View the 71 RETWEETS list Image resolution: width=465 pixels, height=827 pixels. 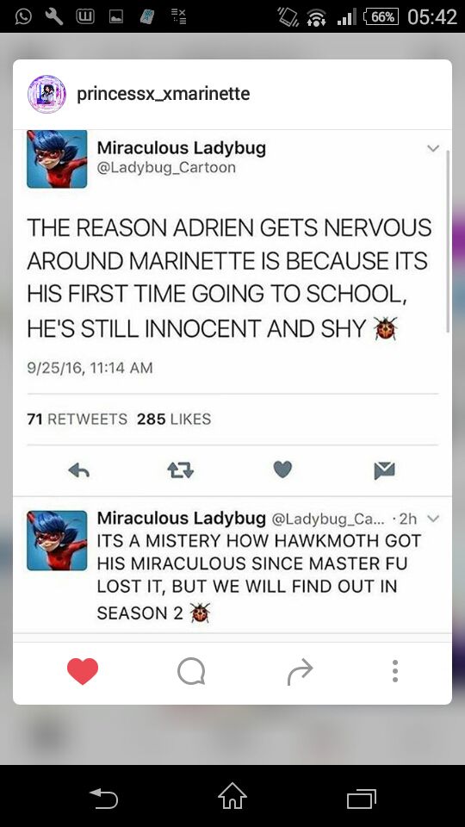[77, 420]
